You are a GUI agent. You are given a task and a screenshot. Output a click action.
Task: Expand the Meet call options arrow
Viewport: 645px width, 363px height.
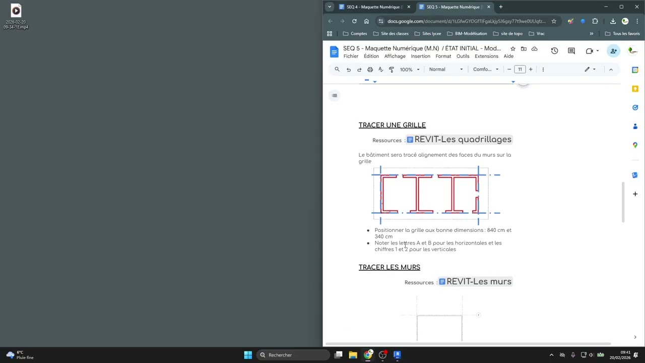tap(598, 51)
